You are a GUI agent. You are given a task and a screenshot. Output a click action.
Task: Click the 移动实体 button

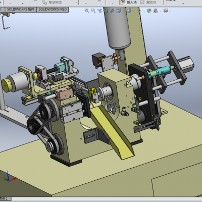[x=52, y=3]
